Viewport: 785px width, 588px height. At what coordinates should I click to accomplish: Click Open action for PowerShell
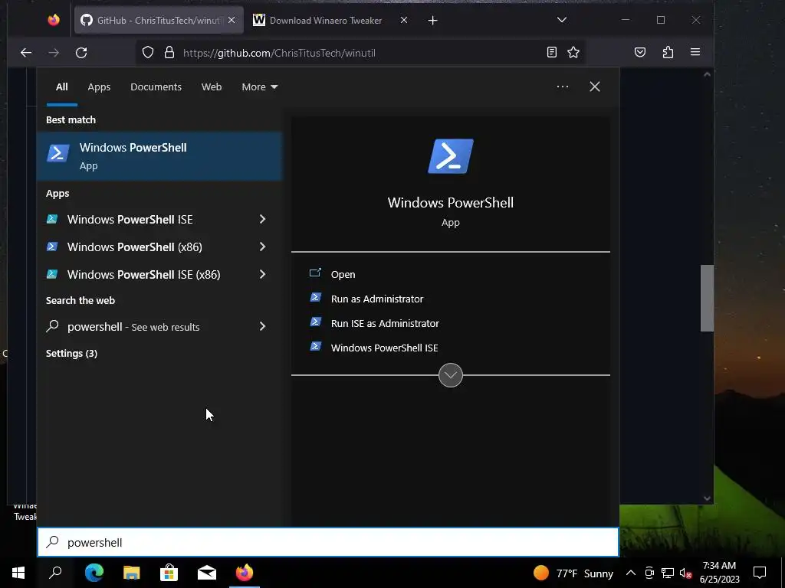343,275
